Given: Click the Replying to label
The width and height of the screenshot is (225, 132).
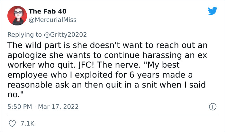Looking at the screenshot, I should click(24, 35).
